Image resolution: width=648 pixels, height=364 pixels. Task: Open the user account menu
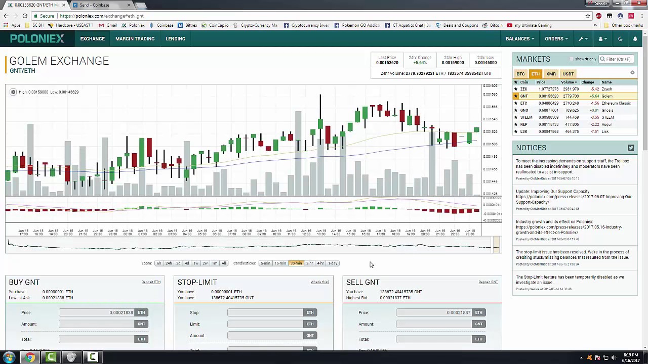click(602, 39)
